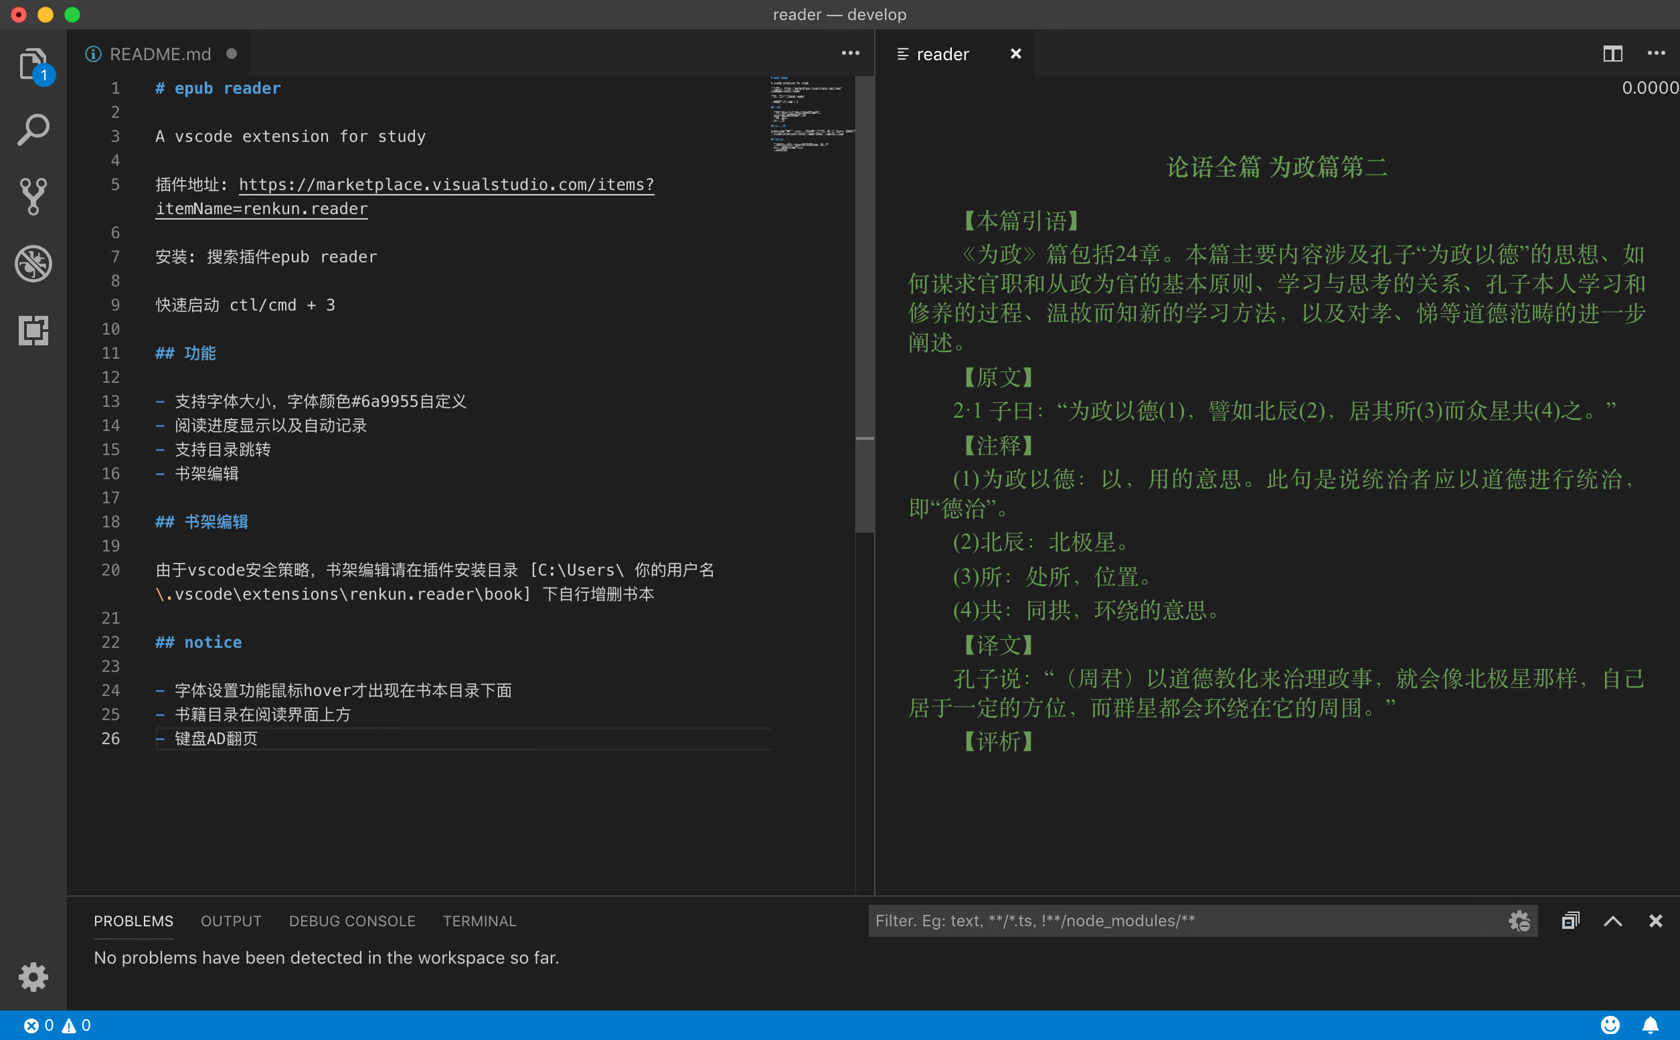
Task: Click the '【注释】' section label
Action: (x=998, y=445)
